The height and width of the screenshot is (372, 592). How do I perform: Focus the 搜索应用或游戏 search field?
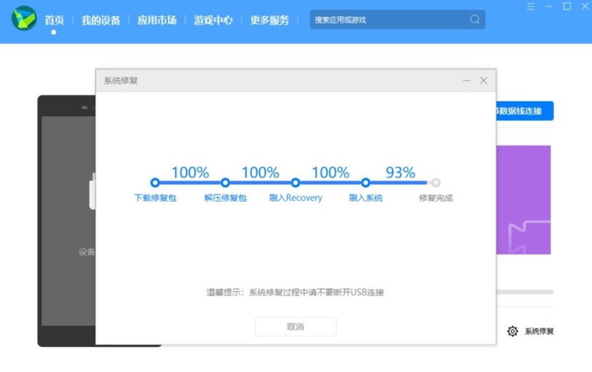tap(388, 20)
